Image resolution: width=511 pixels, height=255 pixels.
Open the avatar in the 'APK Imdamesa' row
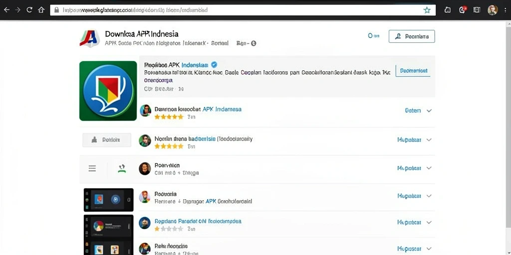[145, 111]
